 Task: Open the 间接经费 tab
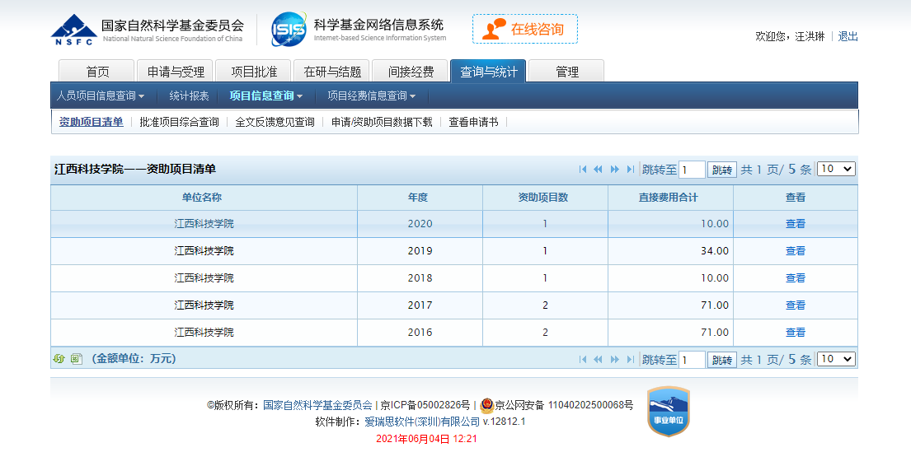click(410, 72)
